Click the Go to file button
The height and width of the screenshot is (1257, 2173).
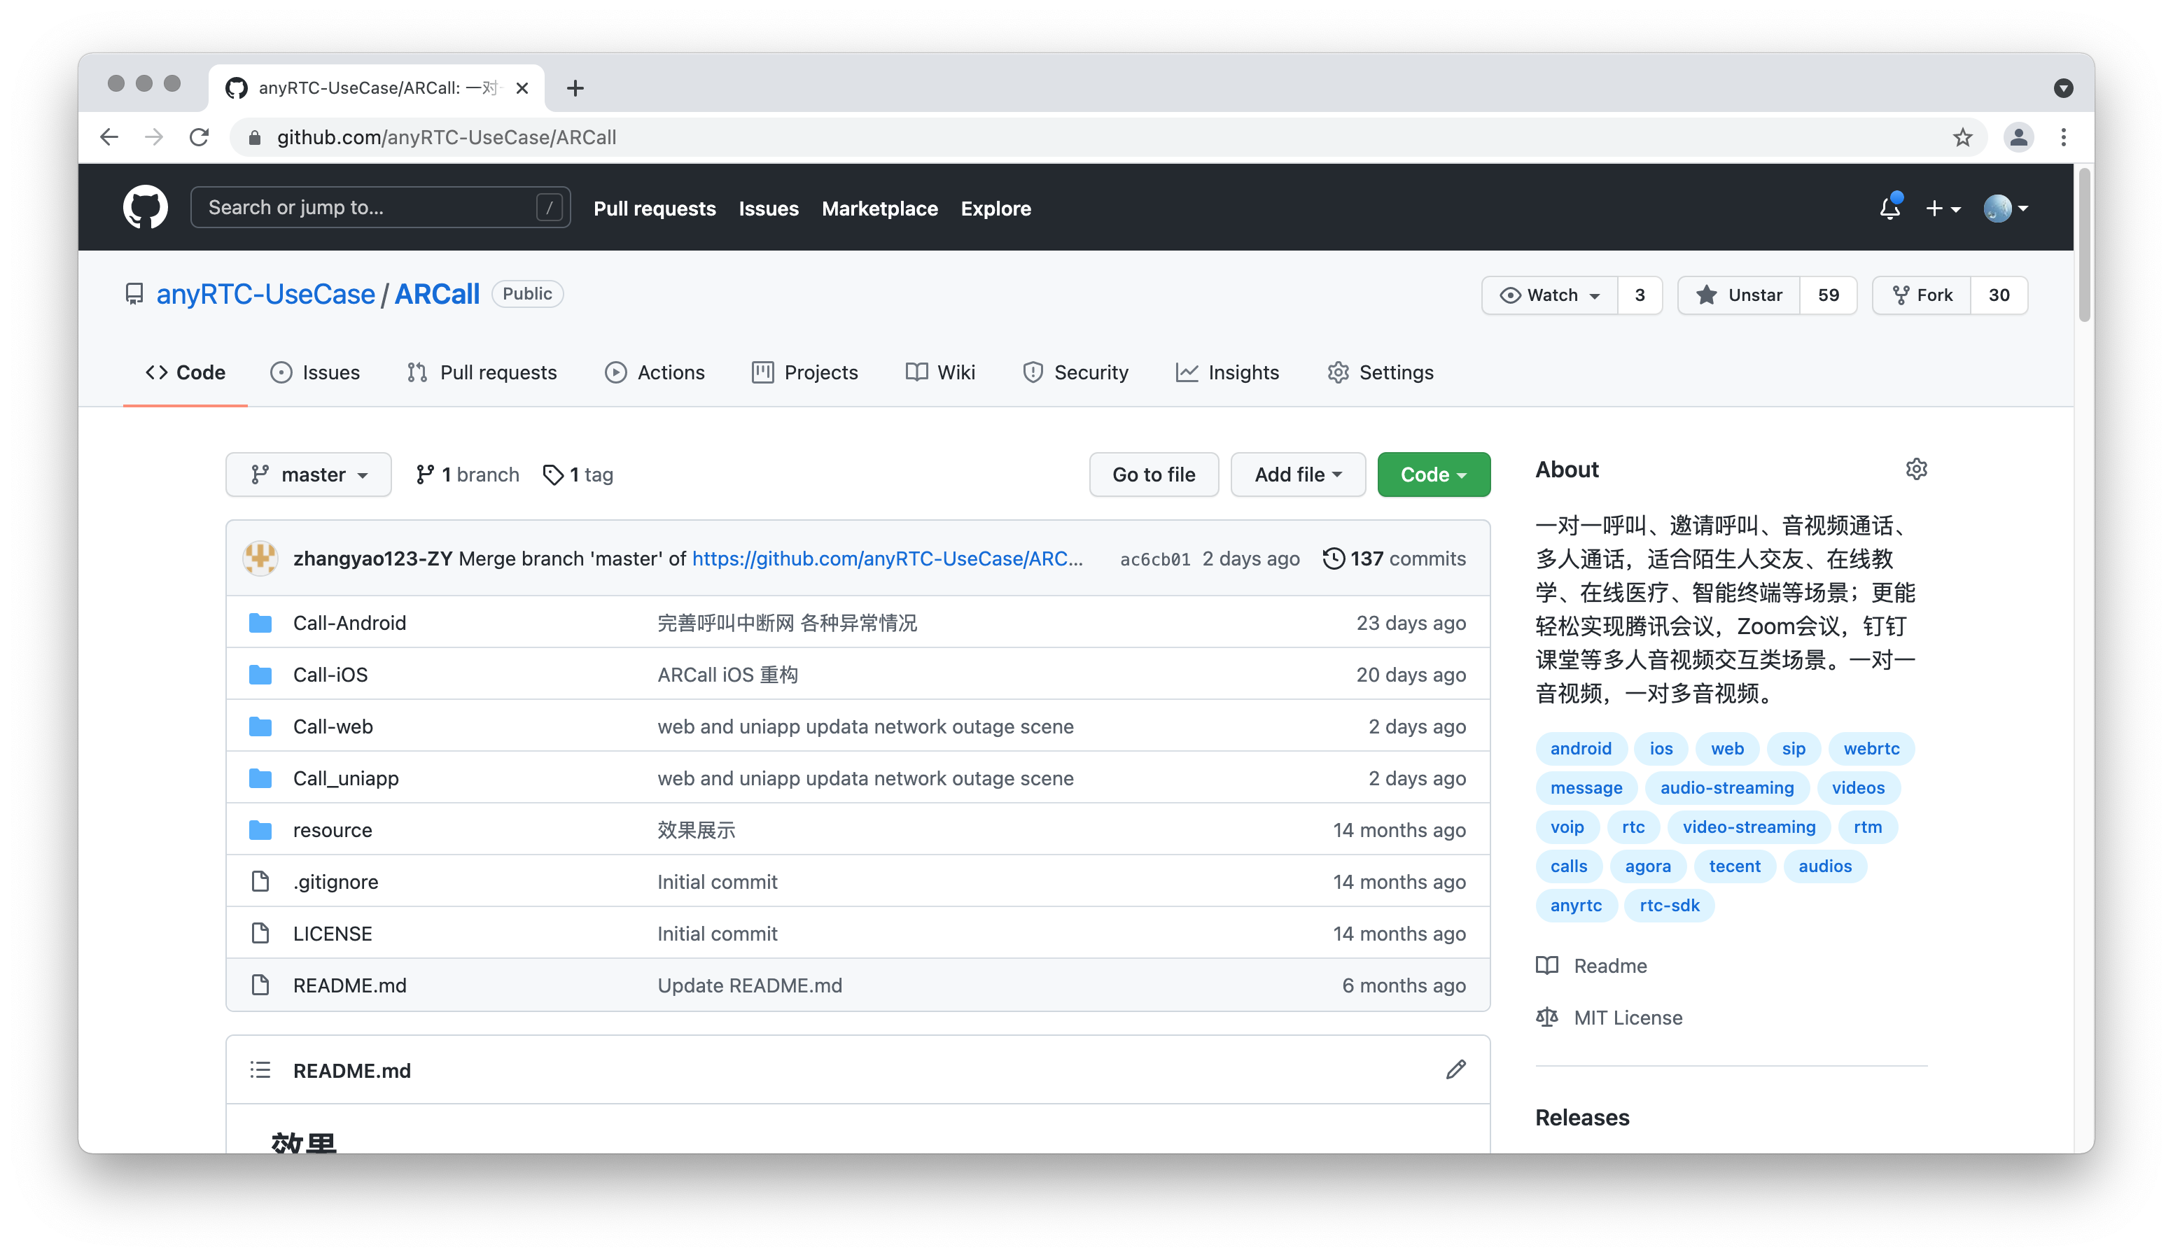[x=1153, y=475]
